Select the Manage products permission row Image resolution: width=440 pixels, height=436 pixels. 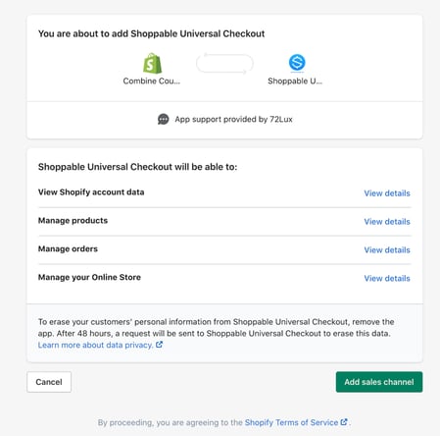224,221
